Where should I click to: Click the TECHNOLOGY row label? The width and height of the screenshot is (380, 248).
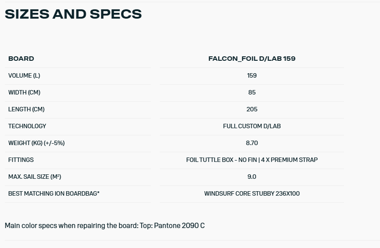pos(27,126)
